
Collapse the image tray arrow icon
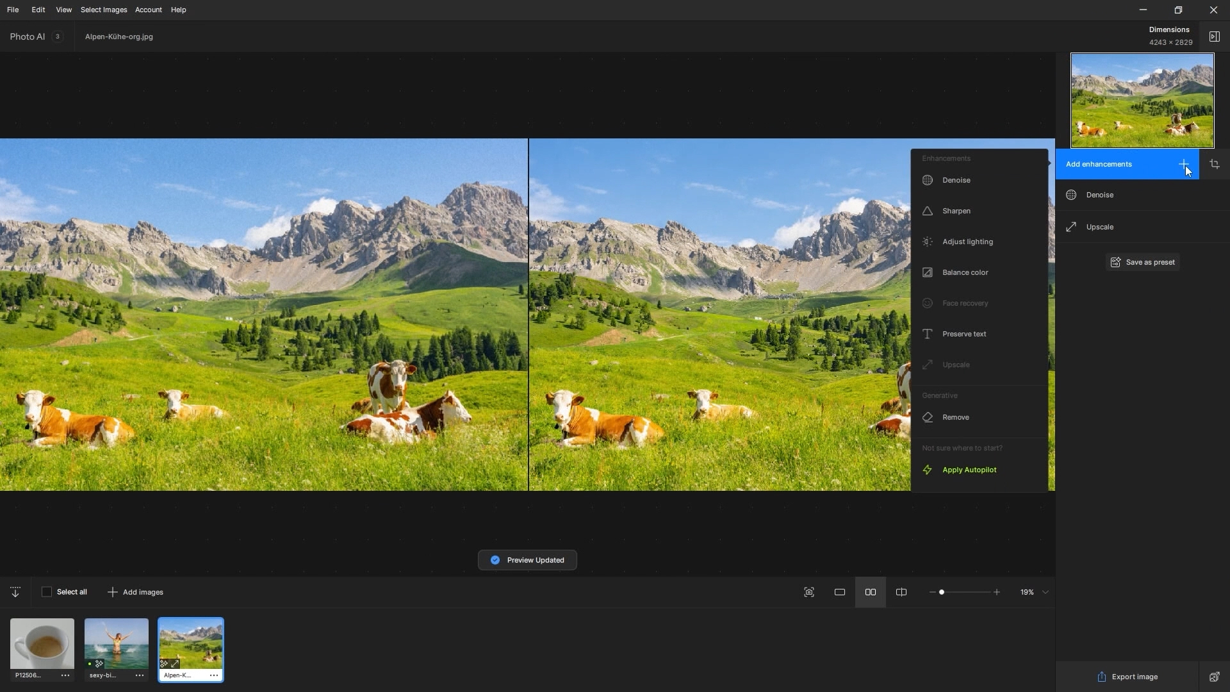(15, 592)
